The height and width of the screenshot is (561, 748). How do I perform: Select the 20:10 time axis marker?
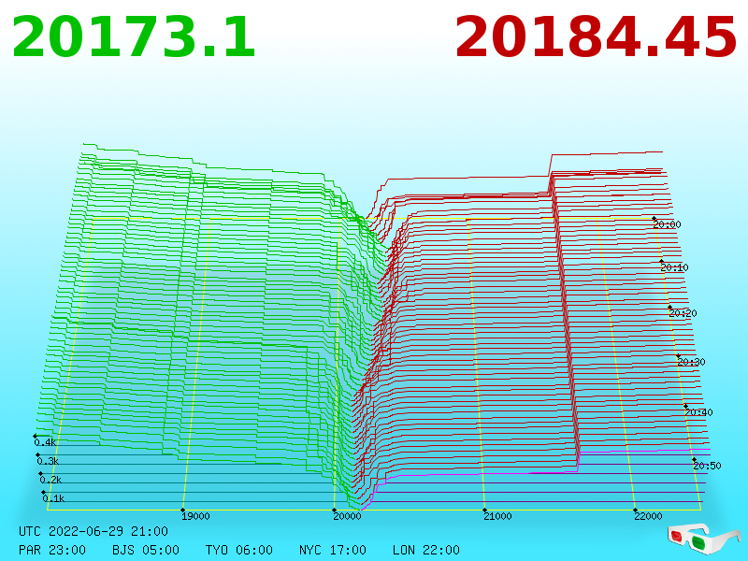pos(674,267)
